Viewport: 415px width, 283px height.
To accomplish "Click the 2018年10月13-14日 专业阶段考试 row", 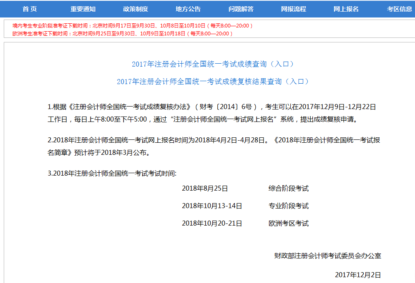I will click(245, 206).
